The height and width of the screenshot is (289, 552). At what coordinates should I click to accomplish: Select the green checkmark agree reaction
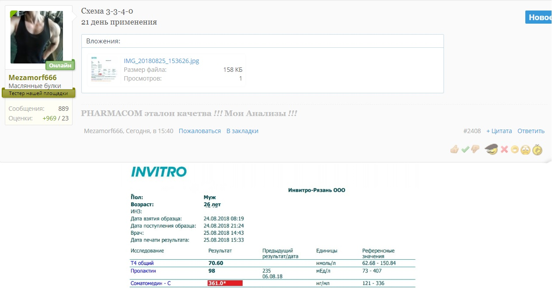[465, 149]
